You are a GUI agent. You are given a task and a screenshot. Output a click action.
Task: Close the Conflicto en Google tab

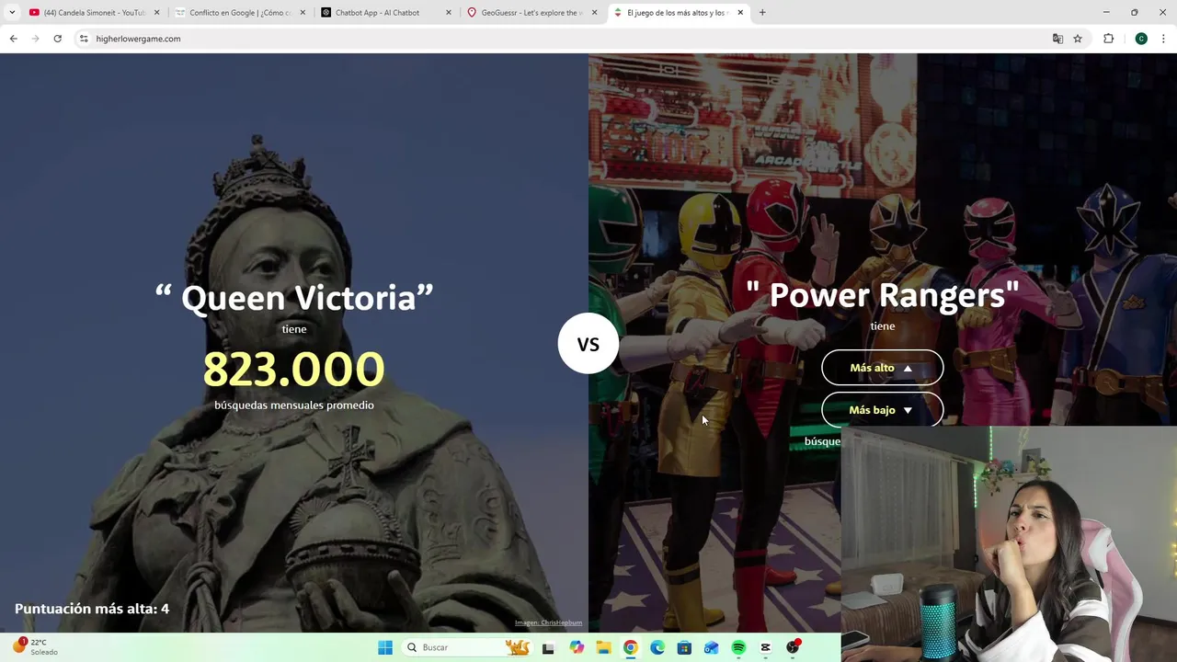(303, 13)
